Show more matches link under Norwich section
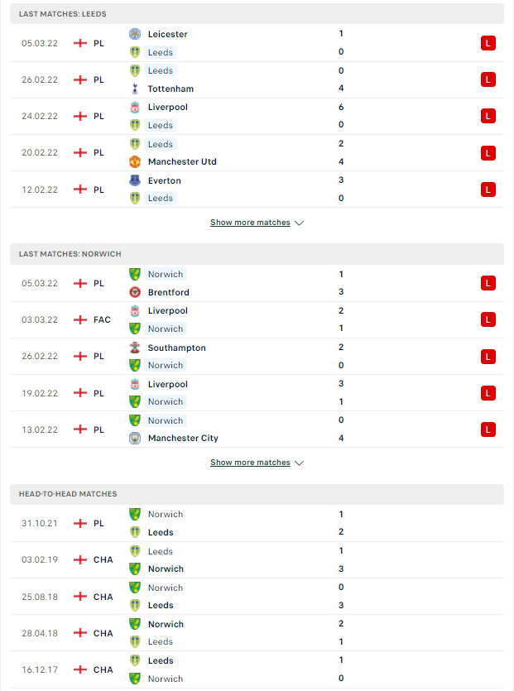 [x=250, y=463]
